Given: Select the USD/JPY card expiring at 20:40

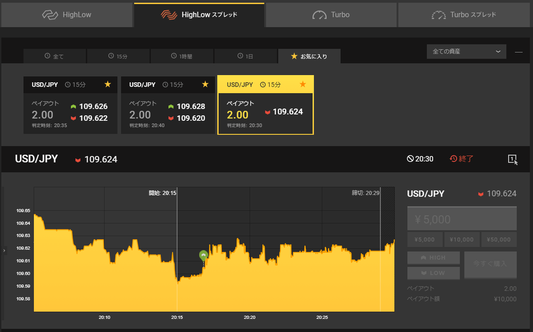Looking at the screenshot, I should [168, 105].
